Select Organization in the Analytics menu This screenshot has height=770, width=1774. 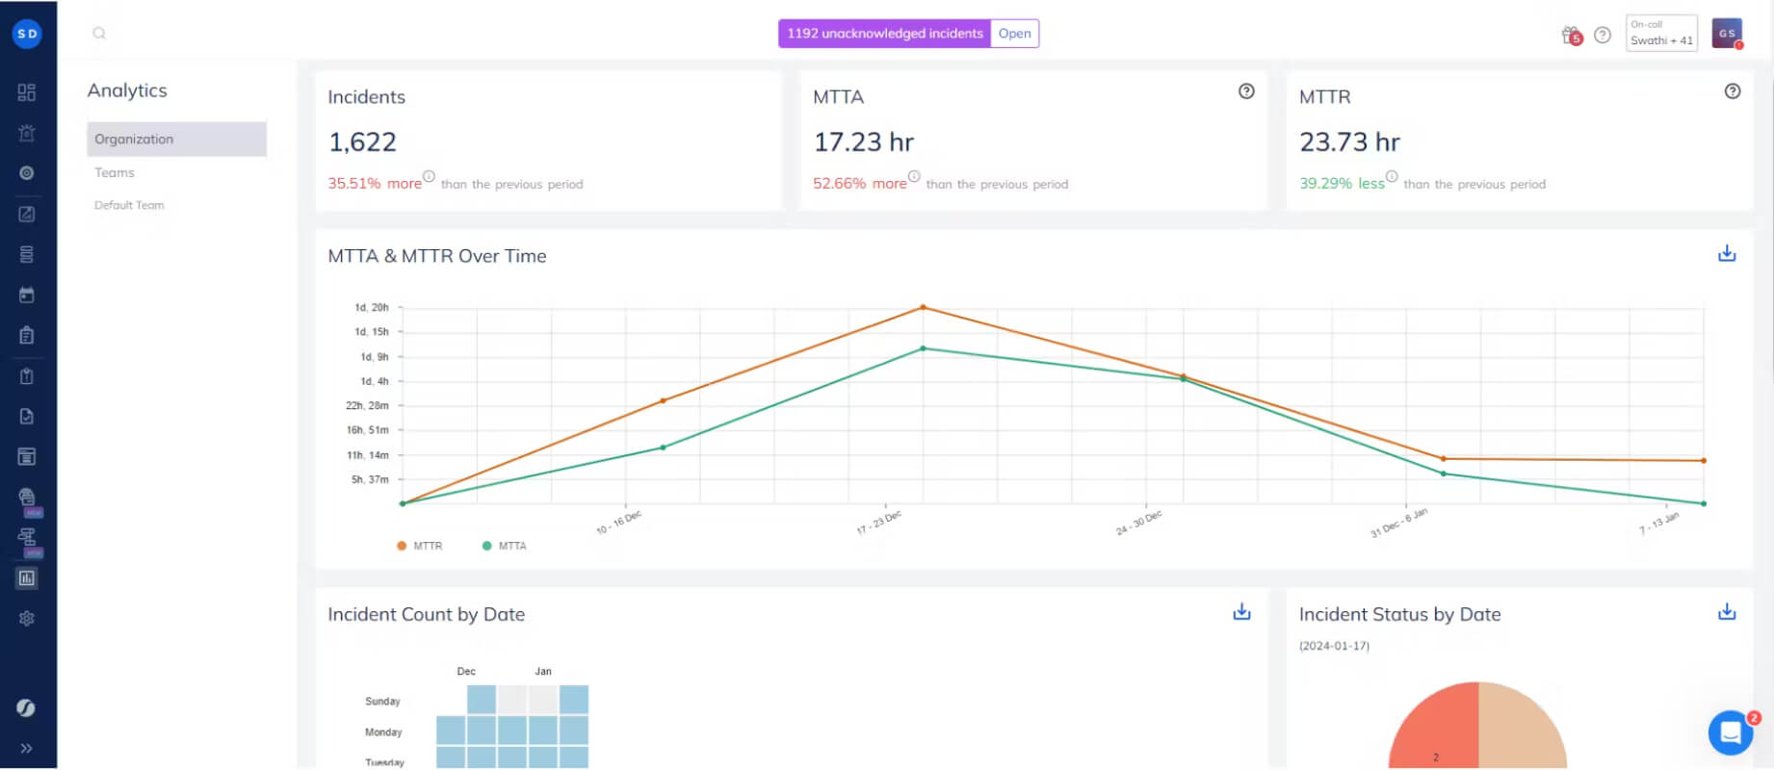pos(176,139)
